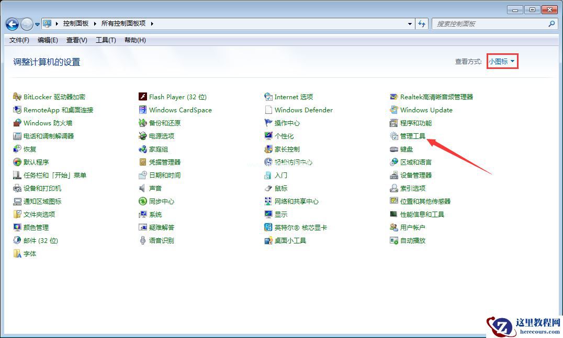Click inside the 搜索控制面板 search box
Screen dimensions: 563x338
(487, 24)
